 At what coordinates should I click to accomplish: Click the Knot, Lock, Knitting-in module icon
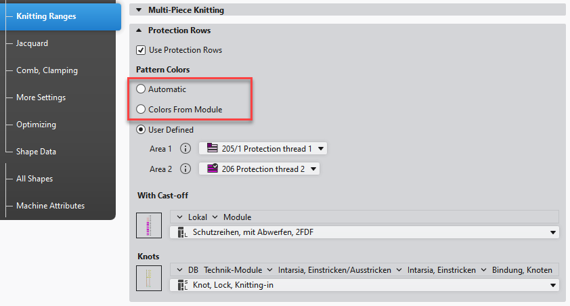pyautogui.click(x=181, y=286)
